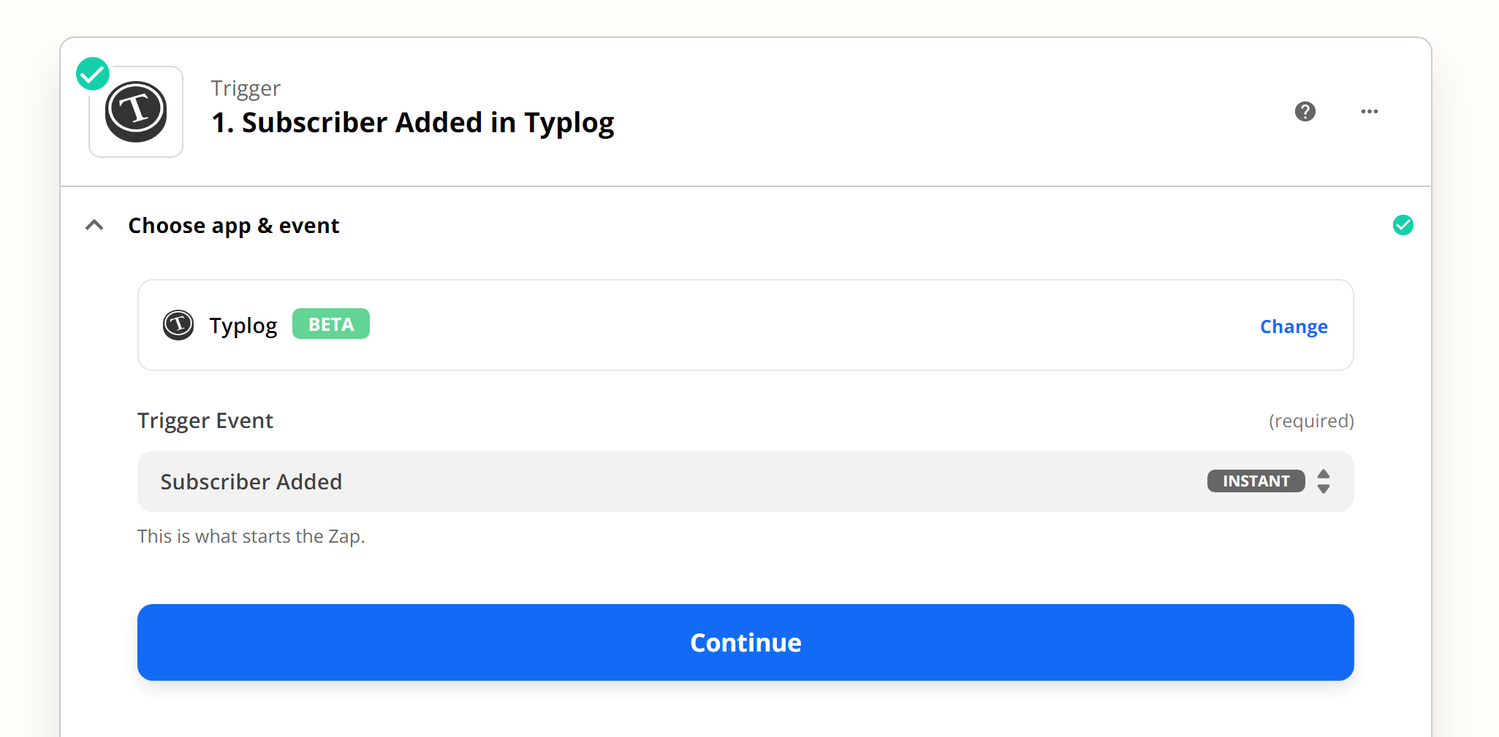Open the Trigger Event dropdown arrows
Screen dimensions: 1499x737
[x=1324, y=481]
